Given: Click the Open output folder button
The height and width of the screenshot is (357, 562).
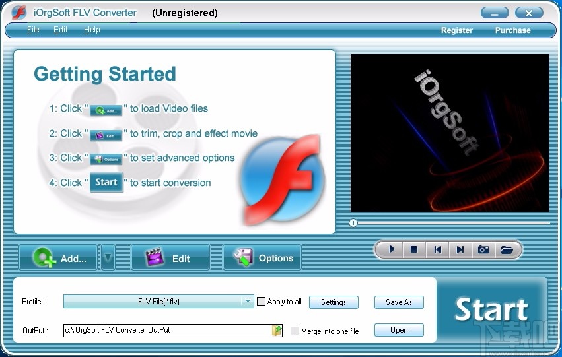Looking at the screenshot, I should pos(399,330).
